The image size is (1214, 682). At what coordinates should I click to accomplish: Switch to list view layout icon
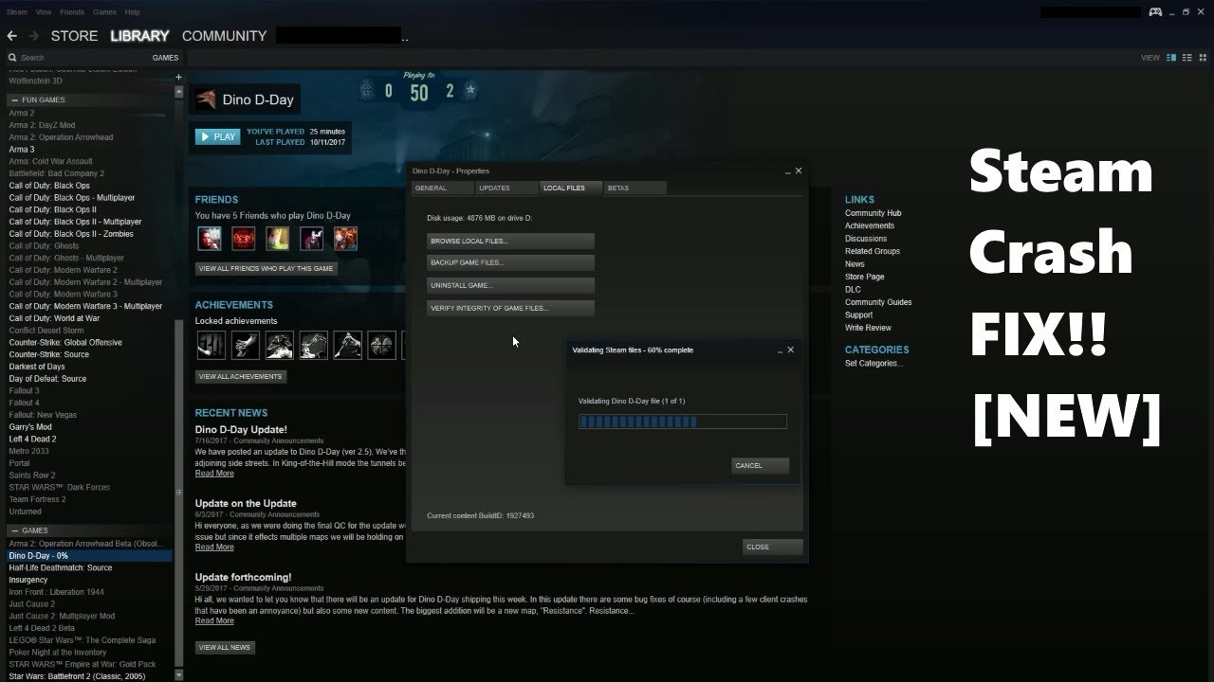(x=1186, y=58)
